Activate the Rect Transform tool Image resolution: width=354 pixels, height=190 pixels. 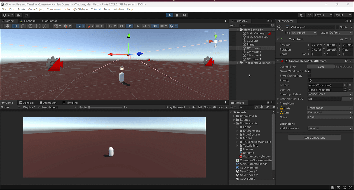(x=38, y=26)
